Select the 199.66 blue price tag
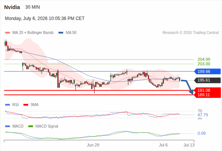 (208, 71)
